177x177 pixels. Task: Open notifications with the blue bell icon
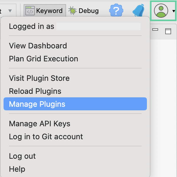pyautogui.click(x=139, y=11)
